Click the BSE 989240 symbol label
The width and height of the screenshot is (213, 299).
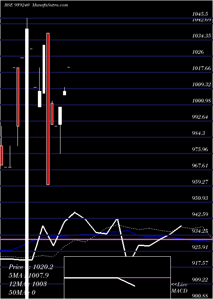click(x=17, y=5)
